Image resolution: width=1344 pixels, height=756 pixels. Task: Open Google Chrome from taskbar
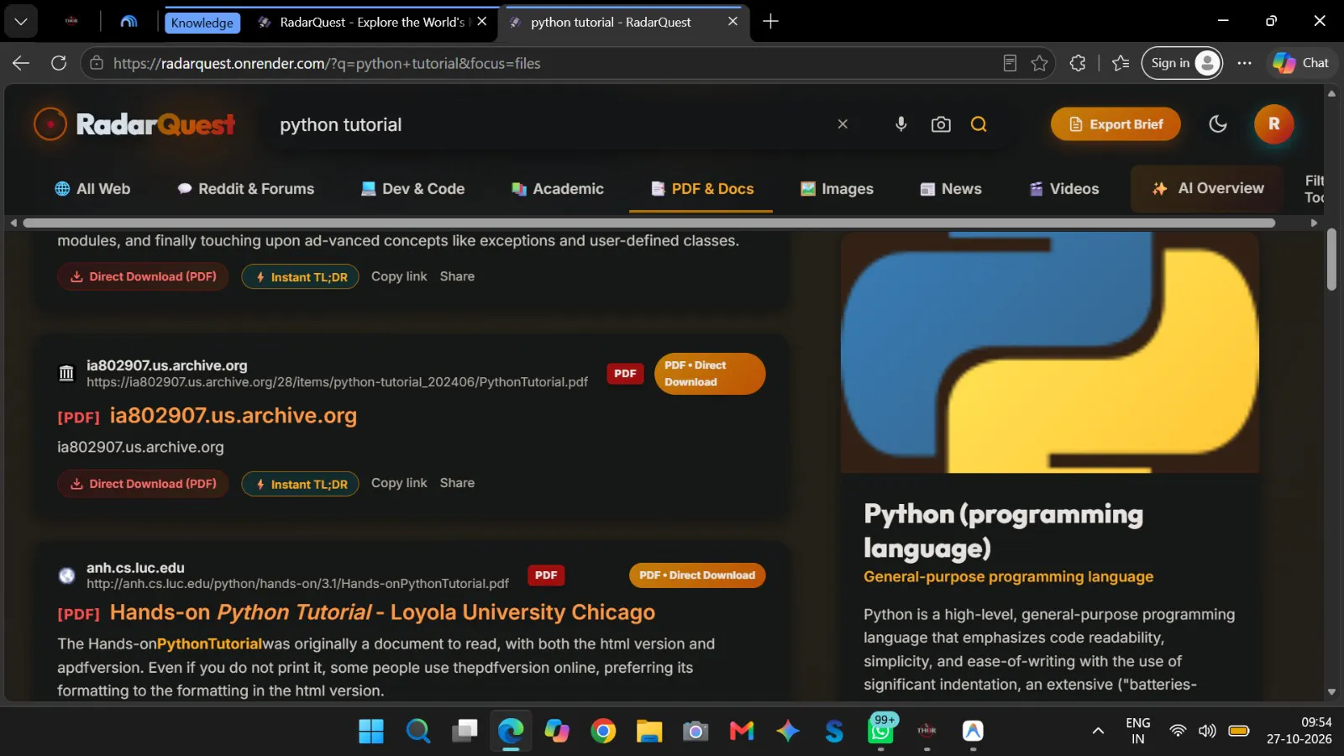pos(602,731)
